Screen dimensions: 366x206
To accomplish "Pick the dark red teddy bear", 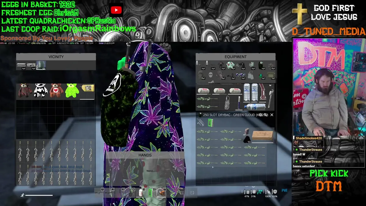I will [24, 90].
